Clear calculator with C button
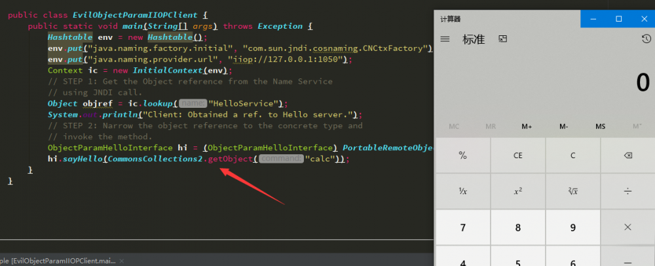The image size is (655, 266). tap(572, 156)
